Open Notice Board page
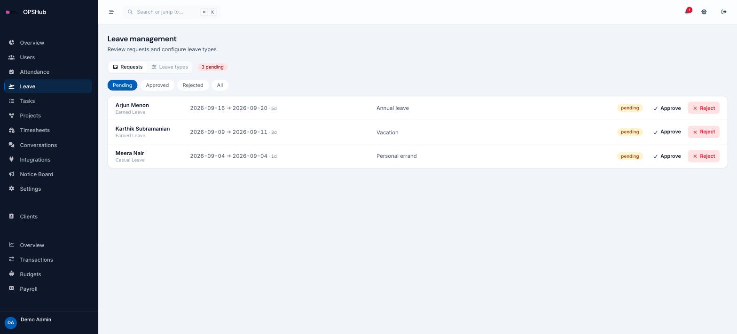Image resolution: width=737 pixels, height=334 pixels. [48, 174]
